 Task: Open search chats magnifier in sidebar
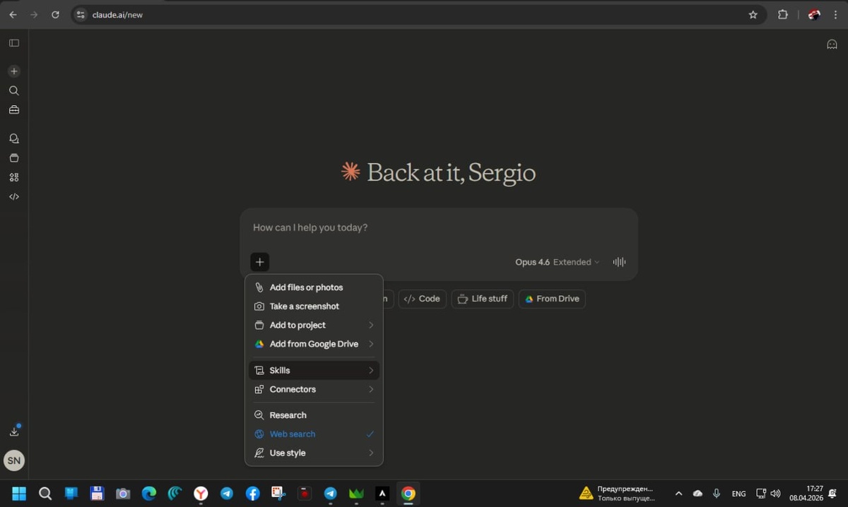coord(14,90)
